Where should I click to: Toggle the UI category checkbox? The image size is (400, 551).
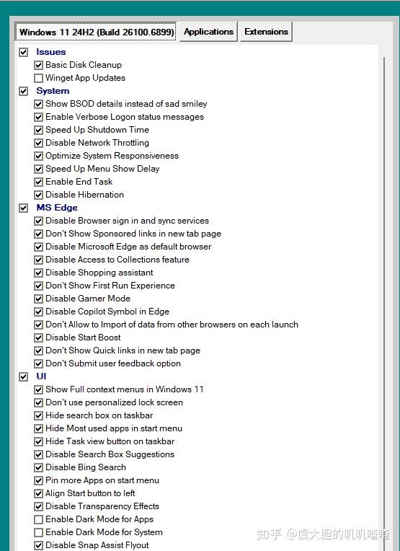pyautogui.click(x=24, y=376)
